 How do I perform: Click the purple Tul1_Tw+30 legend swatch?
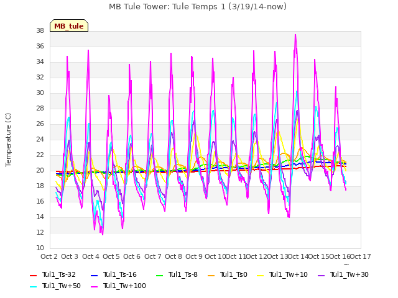click(322, 275)
